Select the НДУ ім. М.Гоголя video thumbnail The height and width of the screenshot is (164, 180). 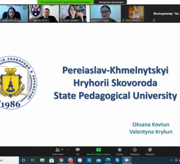click(x=44, y=13)
